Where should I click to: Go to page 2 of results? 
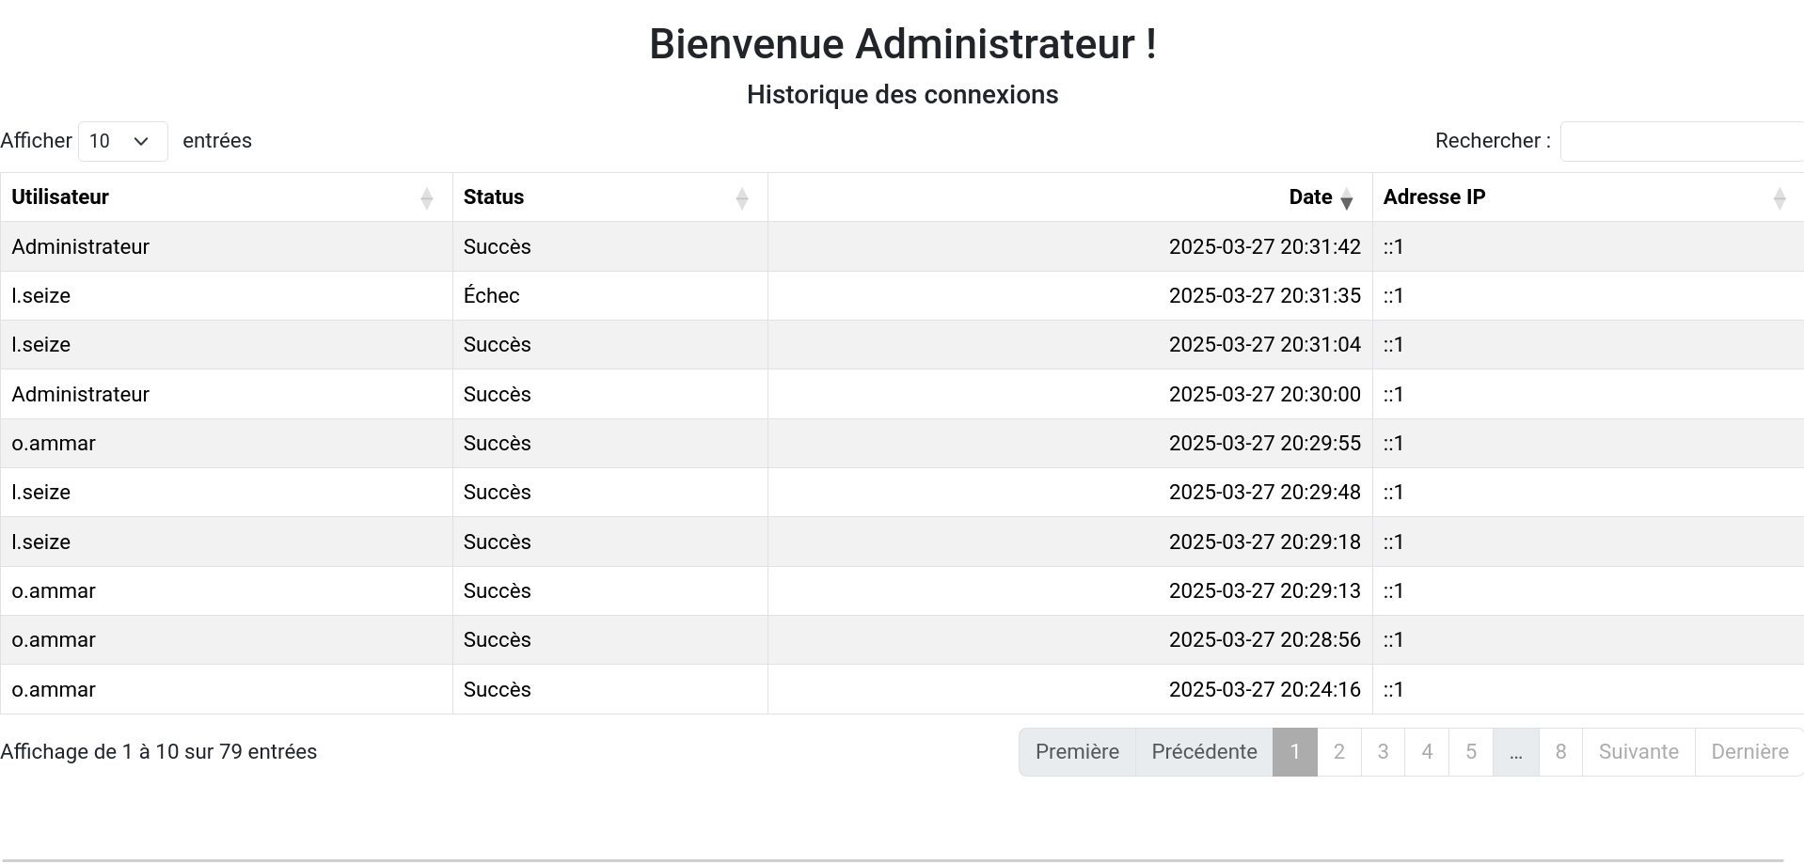pyautogui.click(x=1338, y=752)
